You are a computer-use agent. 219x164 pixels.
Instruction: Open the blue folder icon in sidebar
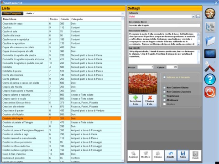210,41
